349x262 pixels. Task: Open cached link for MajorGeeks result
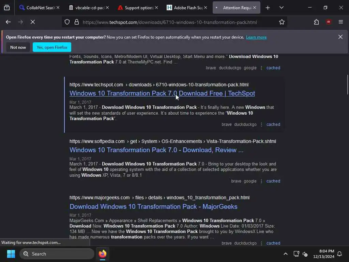coord(273,243)
